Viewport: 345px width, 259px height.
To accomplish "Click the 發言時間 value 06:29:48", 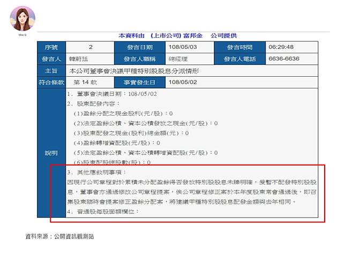I will coord(281,47).
